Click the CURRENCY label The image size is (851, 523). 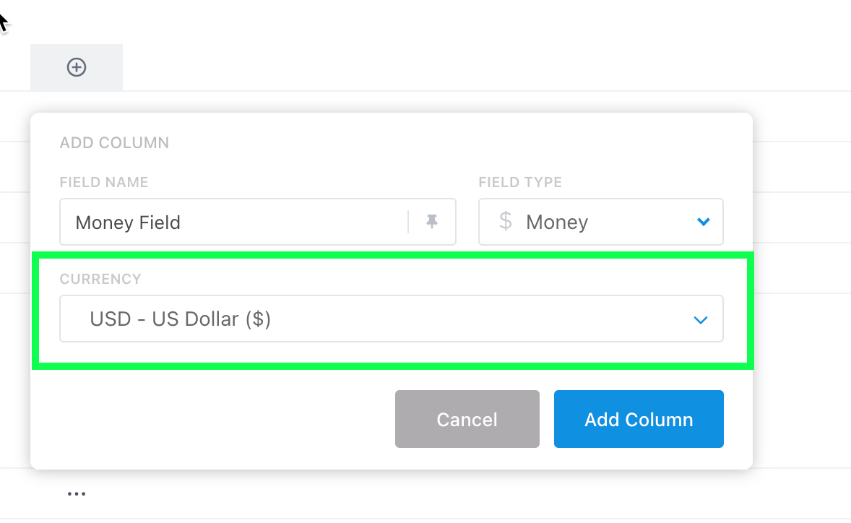point(100,279)
